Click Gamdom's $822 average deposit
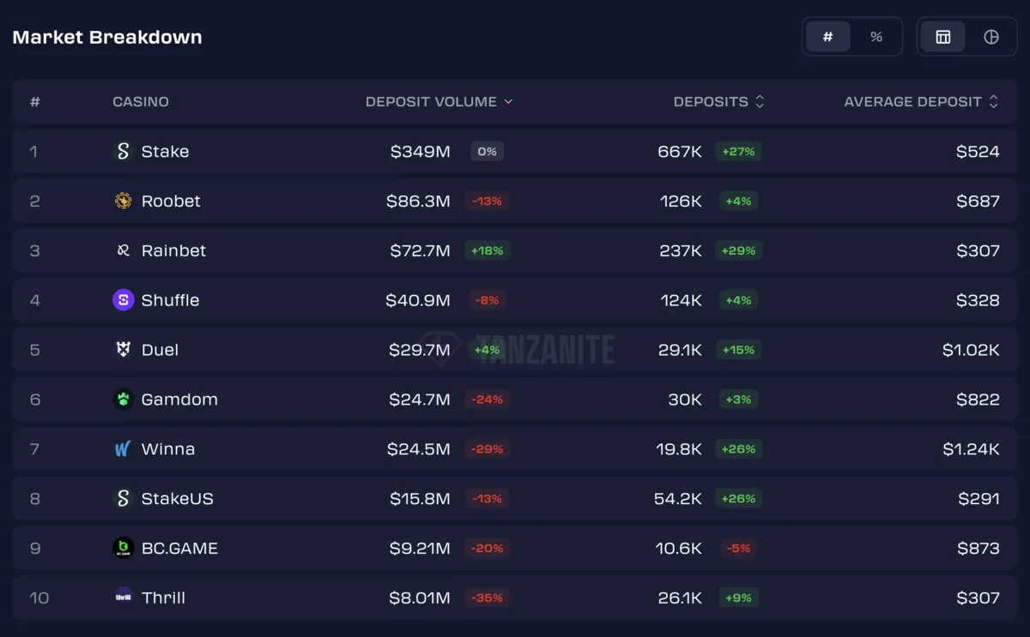1030x637 pixels. [978, 400]
